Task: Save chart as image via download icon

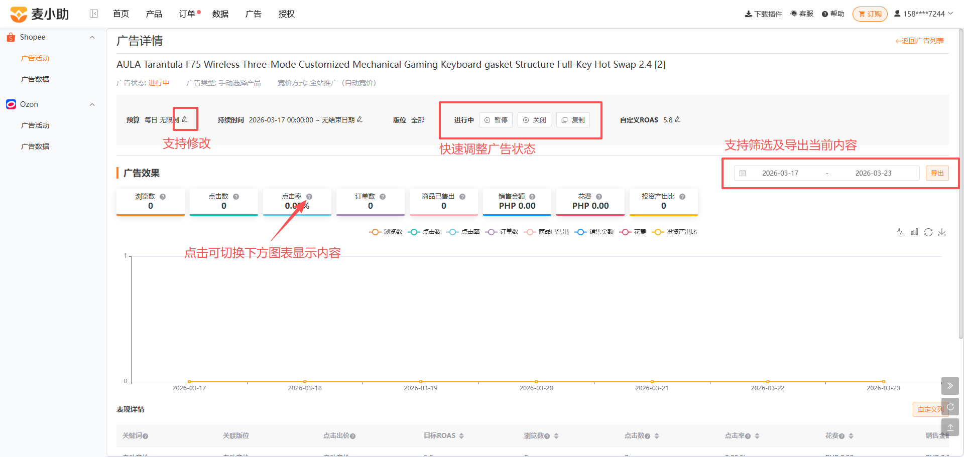Action: coord(942,232)
